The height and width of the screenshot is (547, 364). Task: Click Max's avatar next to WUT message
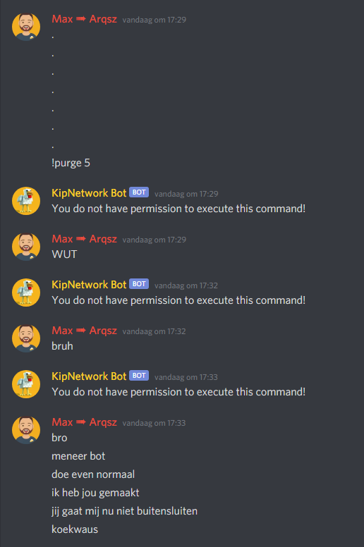tap(26, 247)
